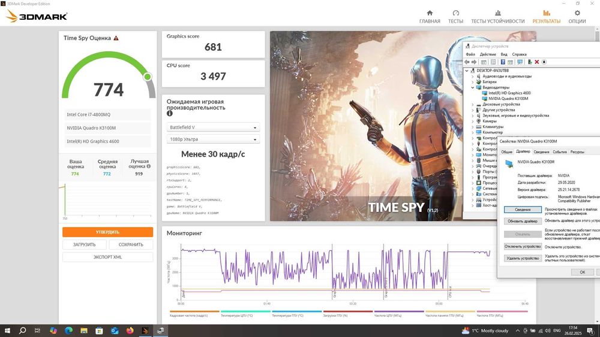Image resolution: width=600 pixels, height=337 pixels.
Task: Click the blue Help icon in Device Manager toolbar
Action: 502,62
